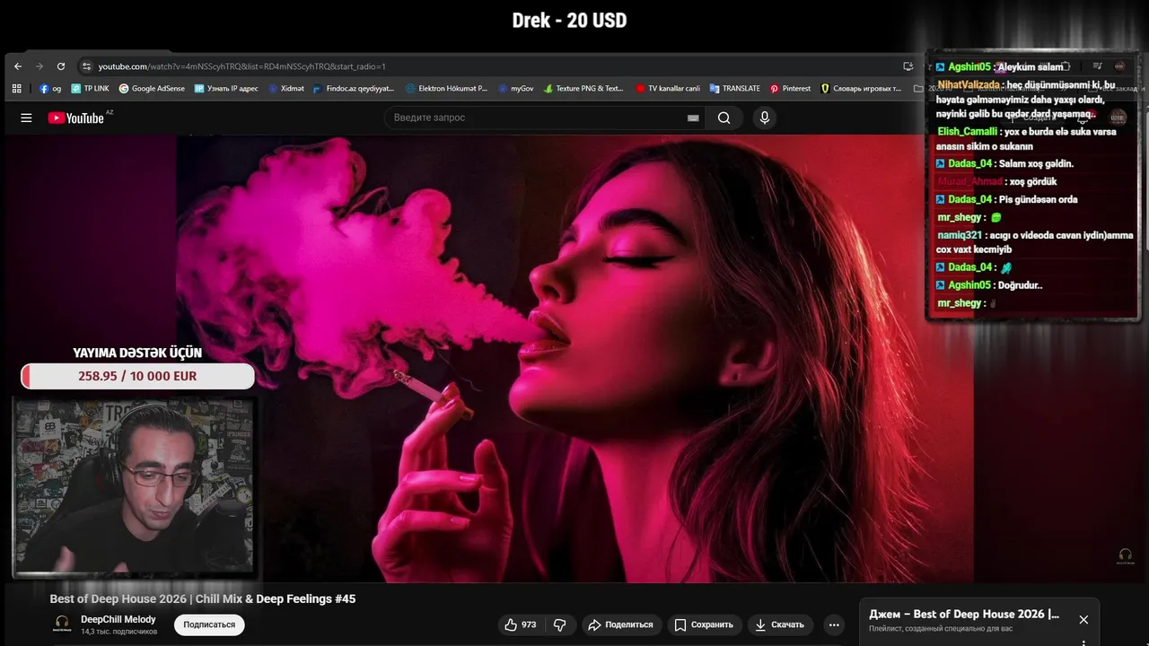This screenshot has height=646, width=1149.
Task: Click chat message 'Pis gündəsən orda'
Action: point(1039,200)
